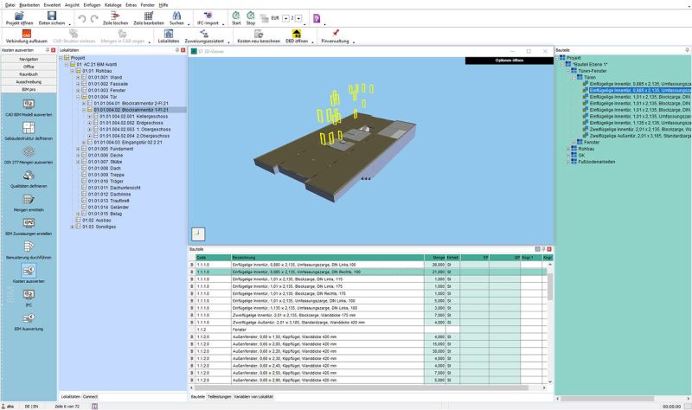Viewport: 692px width, 410px height.
Task: Start the timer with Start icon
Action: (x=236, y=16)
